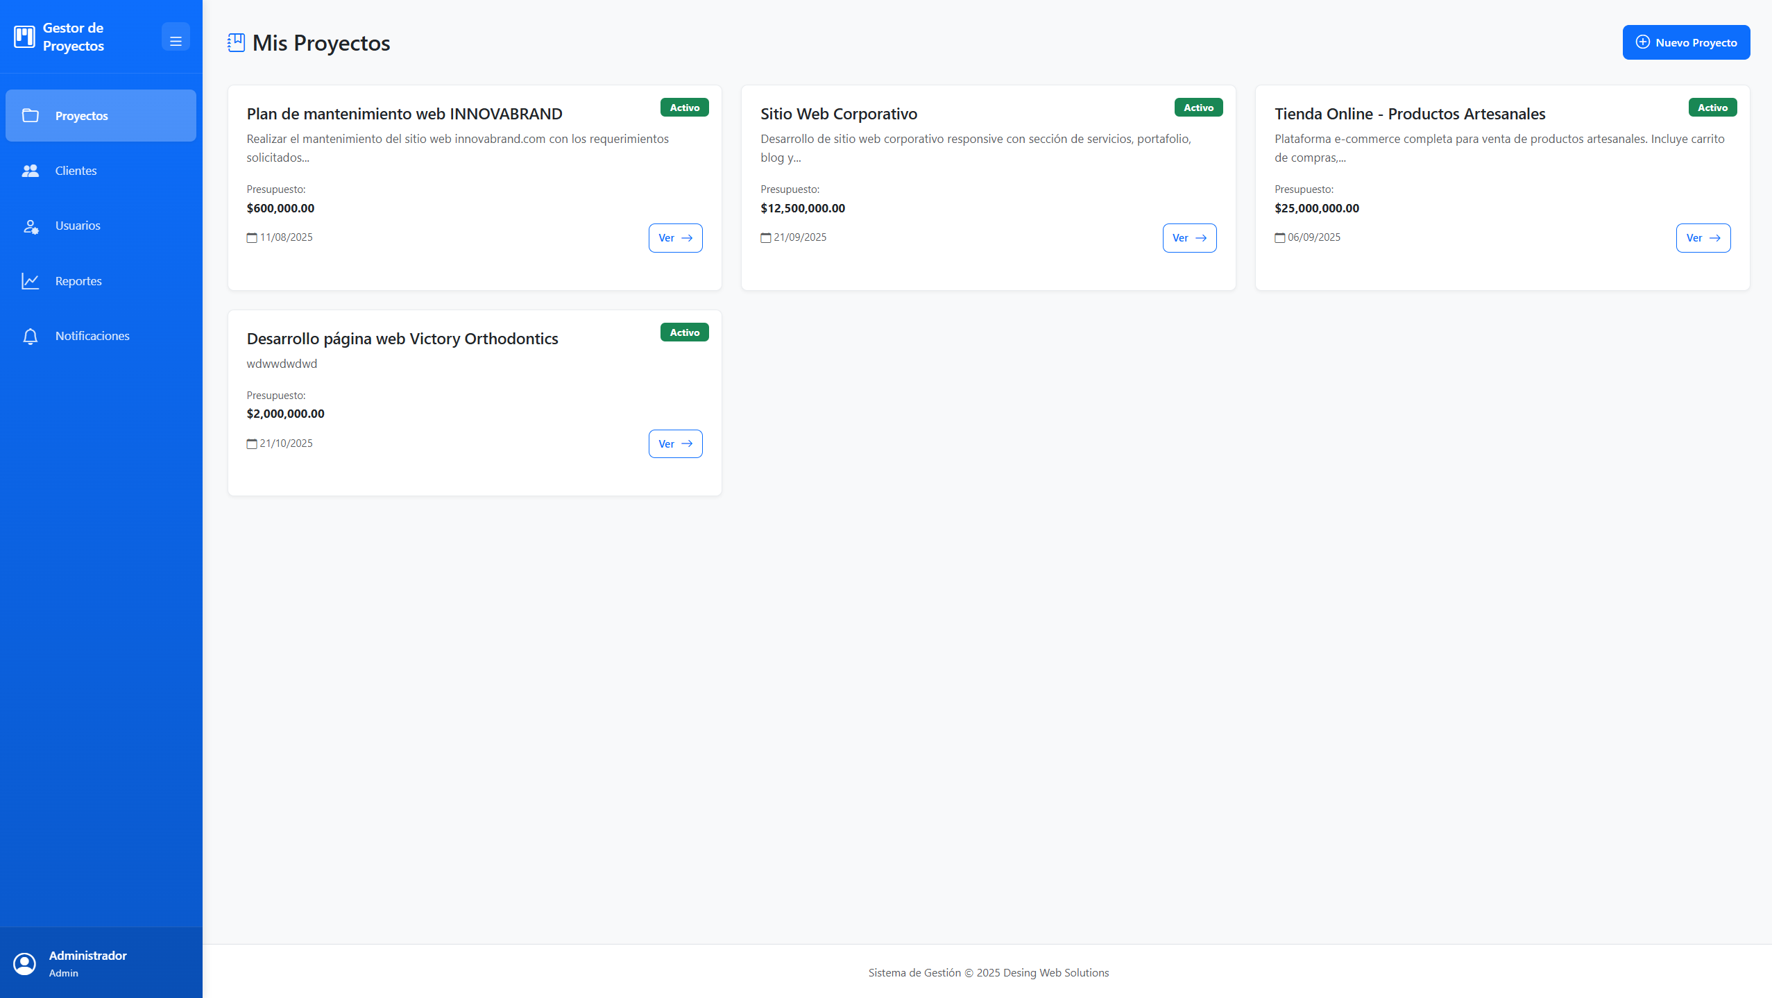Open Clientes via the people icon
1772x998 pixels.
click(x=32, y=171)
